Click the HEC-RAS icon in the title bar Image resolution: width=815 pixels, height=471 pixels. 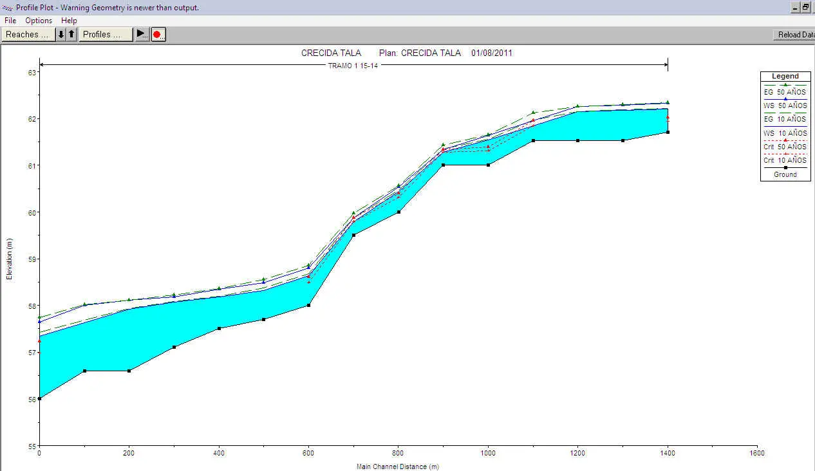(x=8, y=7)
